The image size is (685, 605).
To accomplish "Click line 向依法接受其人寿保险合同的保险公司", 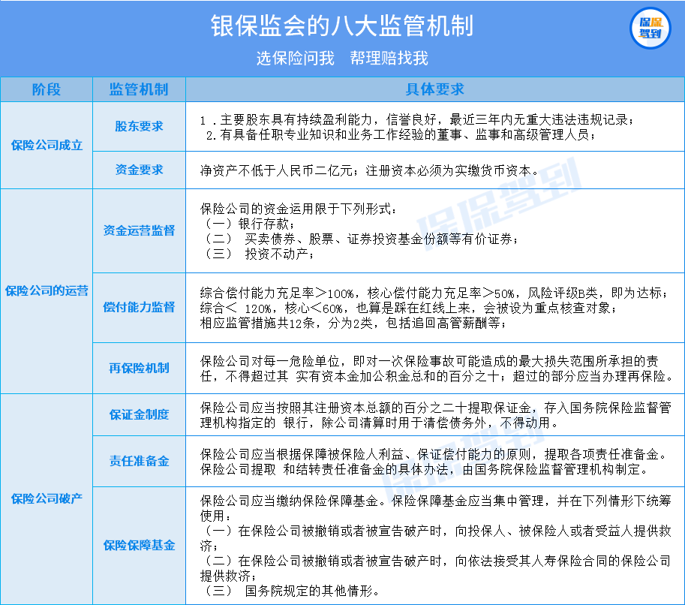I will [x=437, y=561].
